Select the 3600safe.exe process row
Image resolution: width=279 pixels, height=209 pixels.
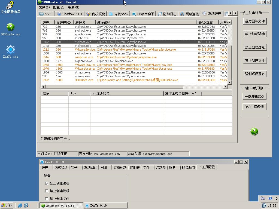[x=134, y=80]
